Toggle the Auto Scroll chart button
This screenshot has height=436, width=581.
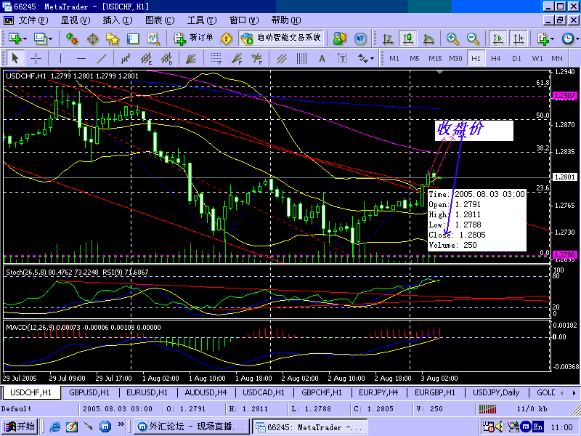pos(498,39)
